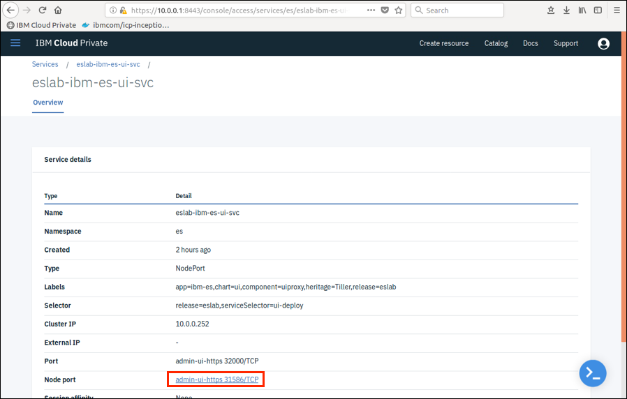Click the NodePort type value
Viewport: 627px width, 399px height.
click(191, 269)
